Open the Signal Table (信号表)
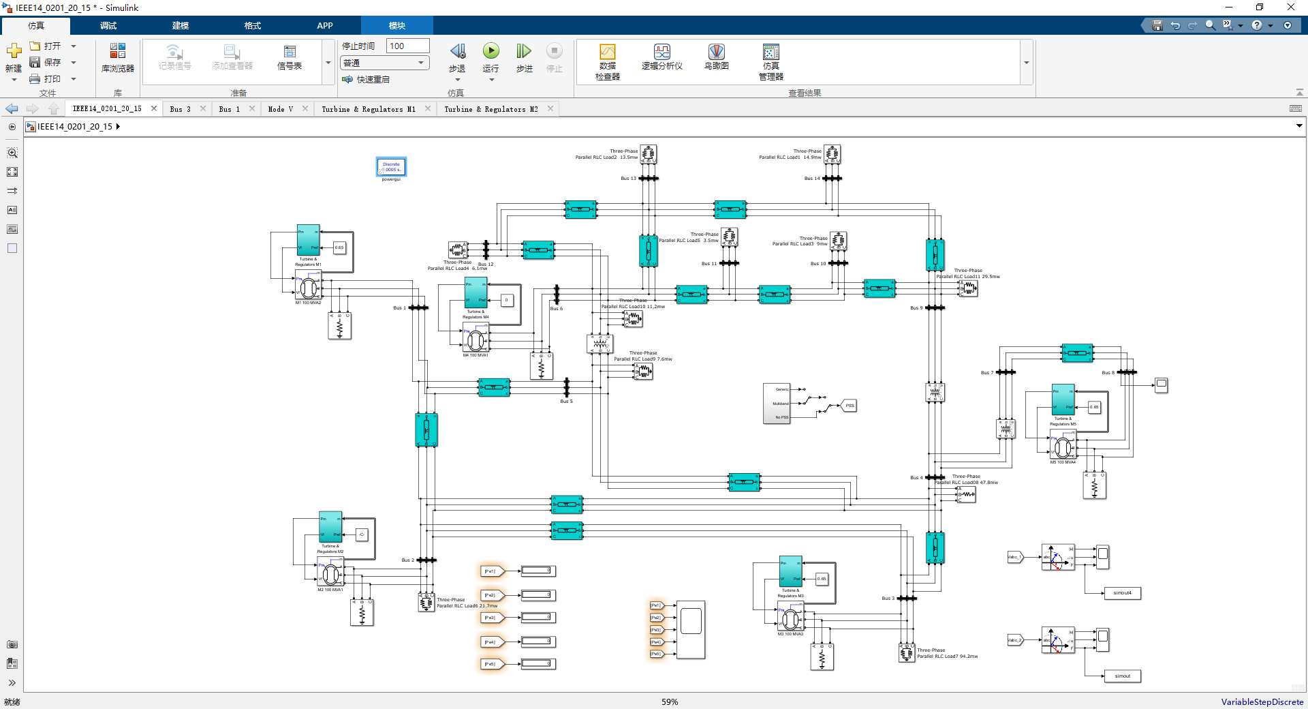This screenshot has width=1308, height=709. pos(290,57)
